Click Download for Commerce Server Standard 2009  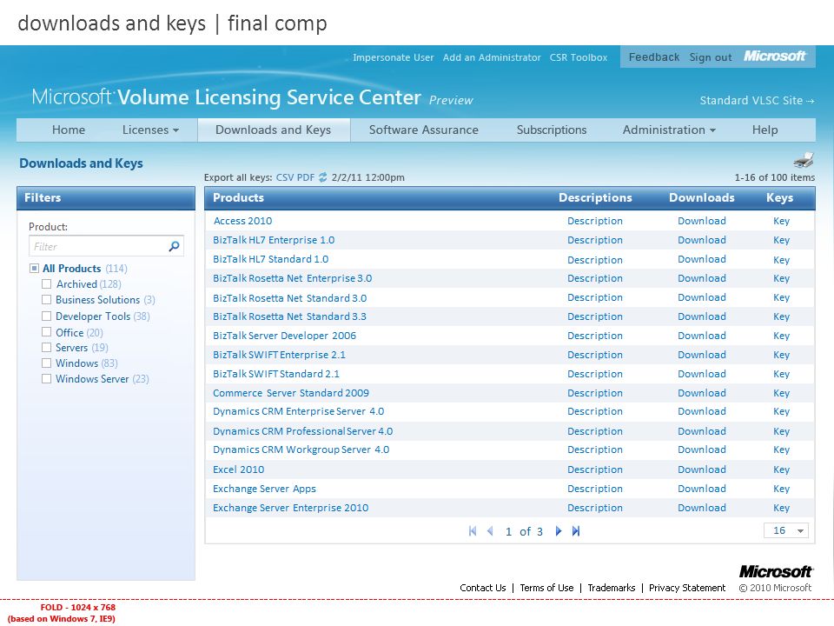(702, 393)
